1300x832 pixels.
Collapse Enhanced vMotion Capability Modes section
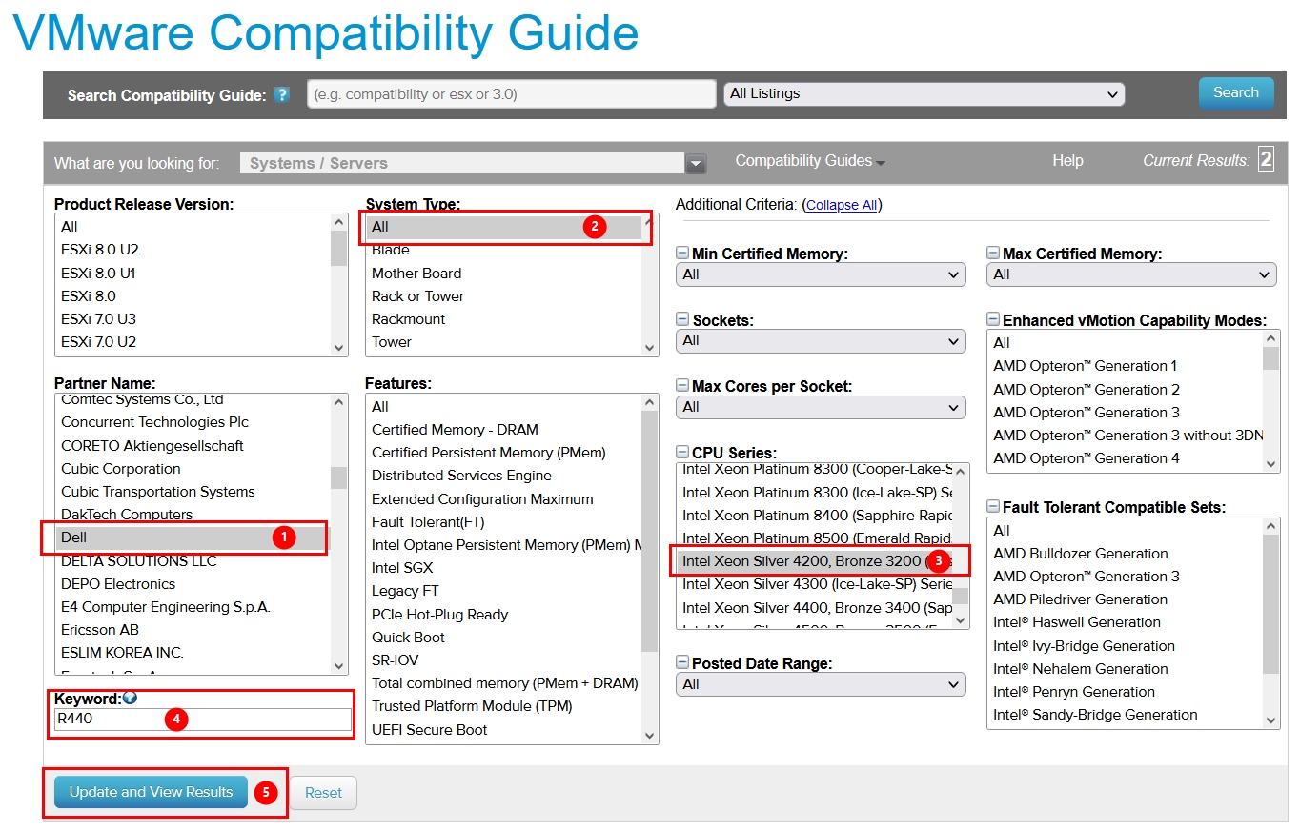993,320
